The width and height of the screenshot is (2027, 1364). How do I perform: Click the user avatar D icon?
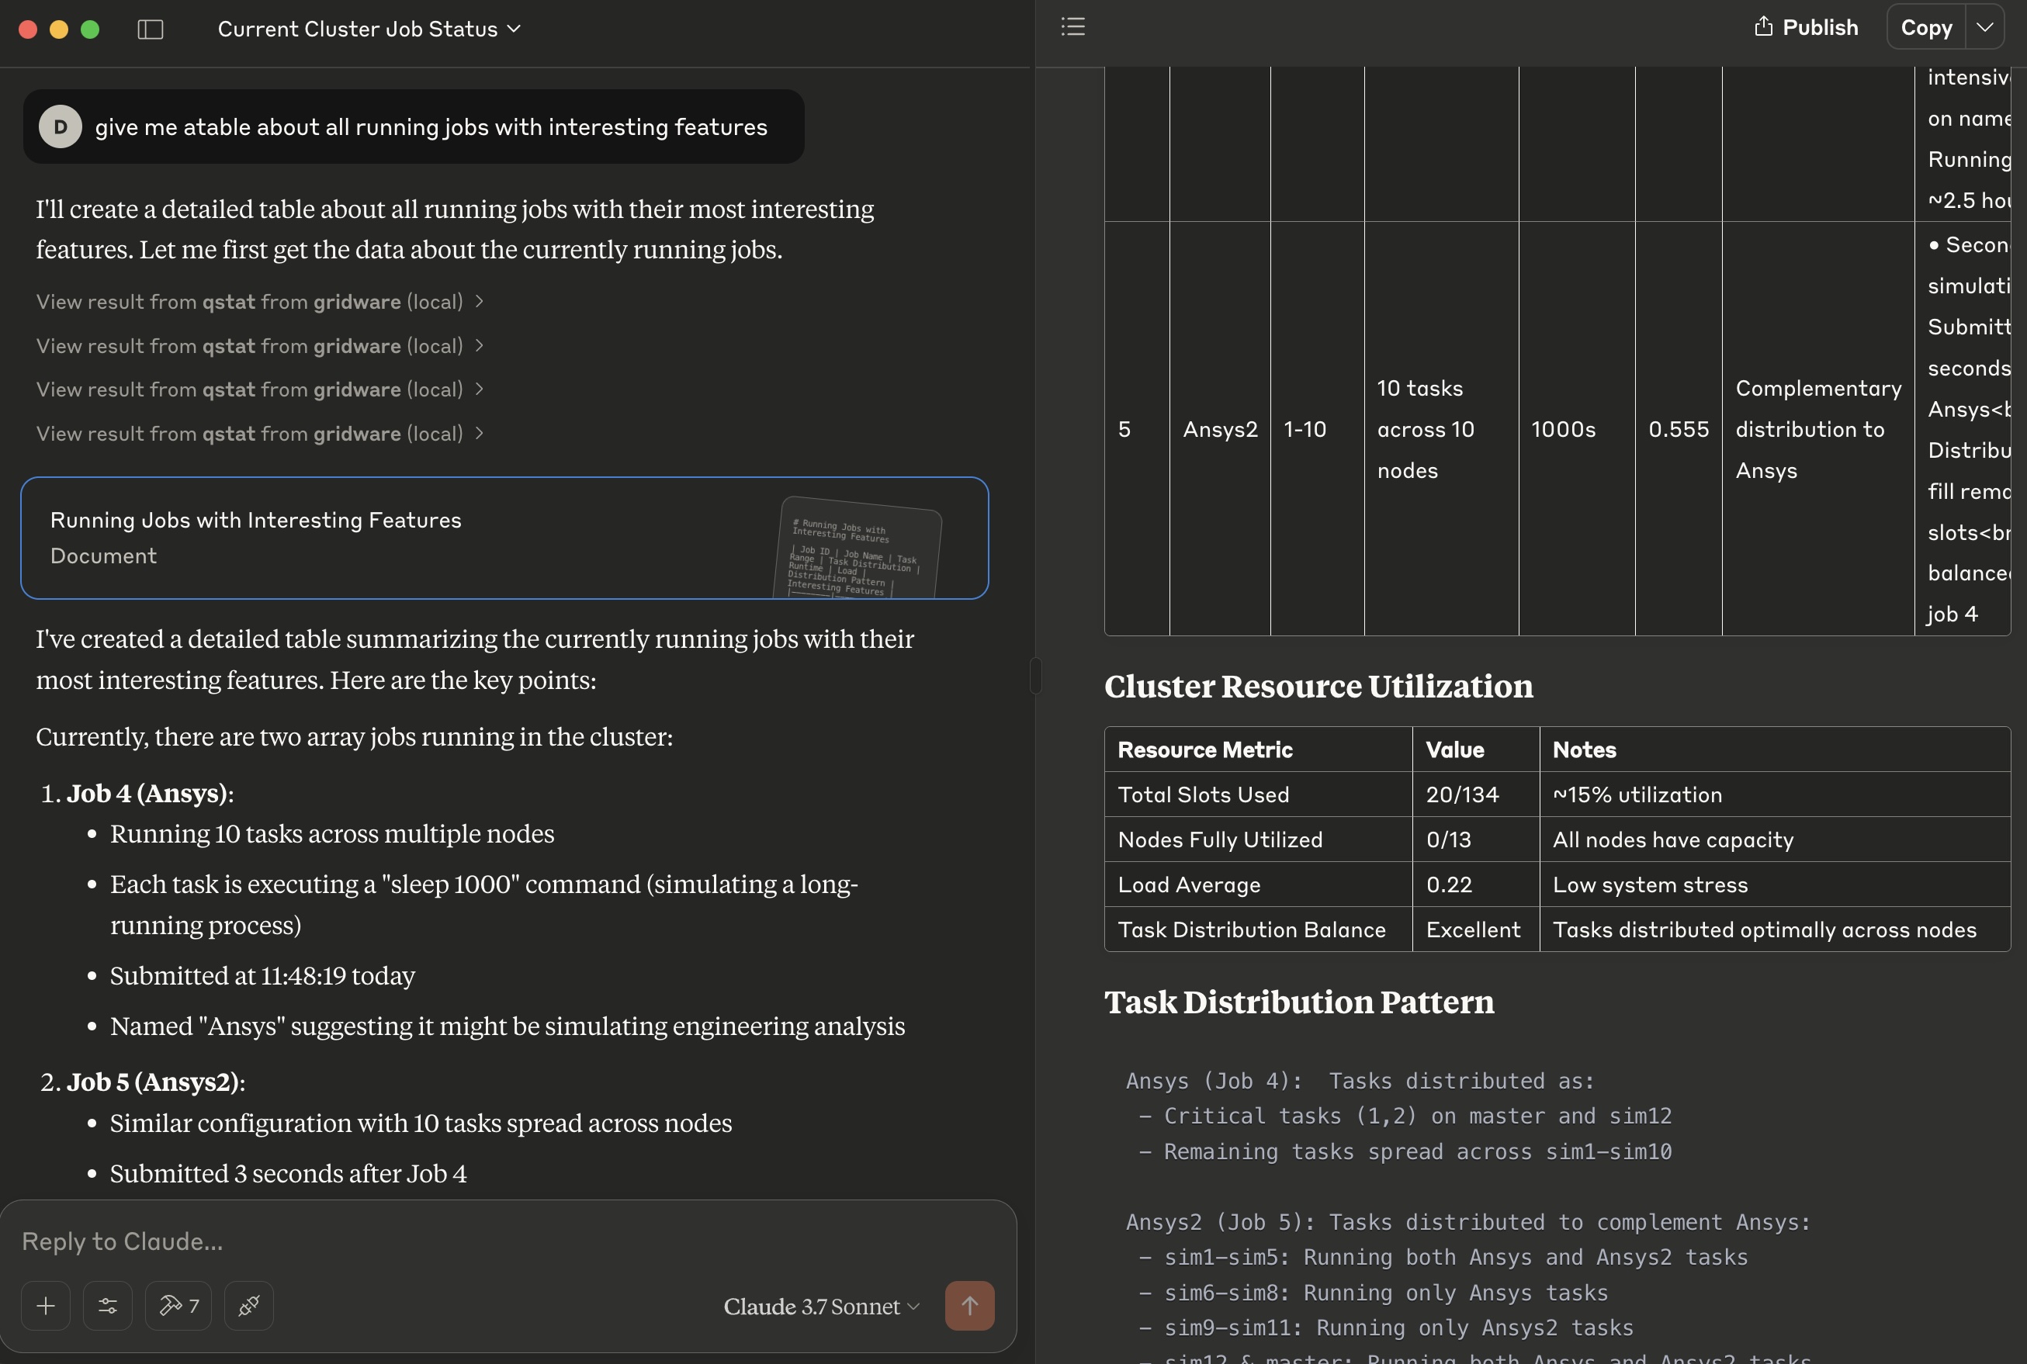click(x=60, y=127)
